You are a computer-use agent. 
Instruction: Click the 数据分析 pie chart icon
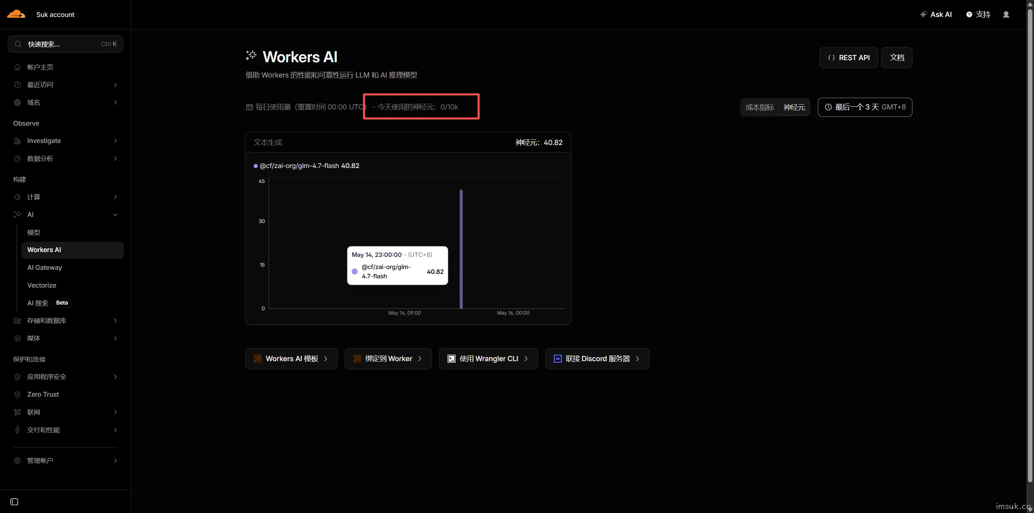click(17, 159)
